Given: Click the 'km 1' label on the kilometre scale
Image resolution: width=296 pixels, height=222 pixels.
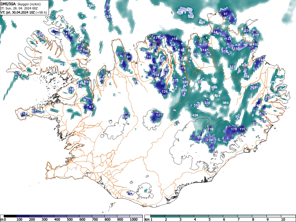Looking at the screenshot, I should click(149, 220).
